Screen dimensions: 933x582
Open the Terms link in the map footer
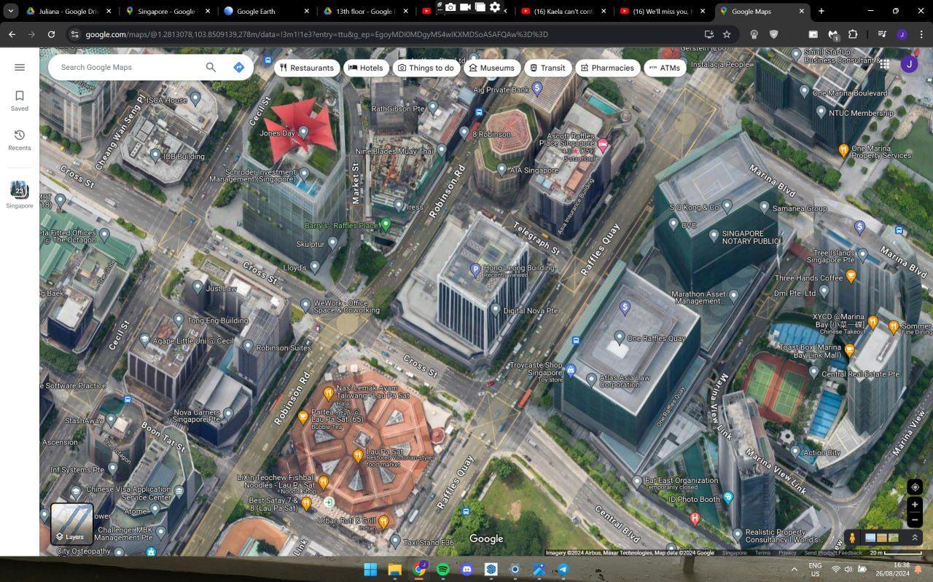tap(762, 553)
